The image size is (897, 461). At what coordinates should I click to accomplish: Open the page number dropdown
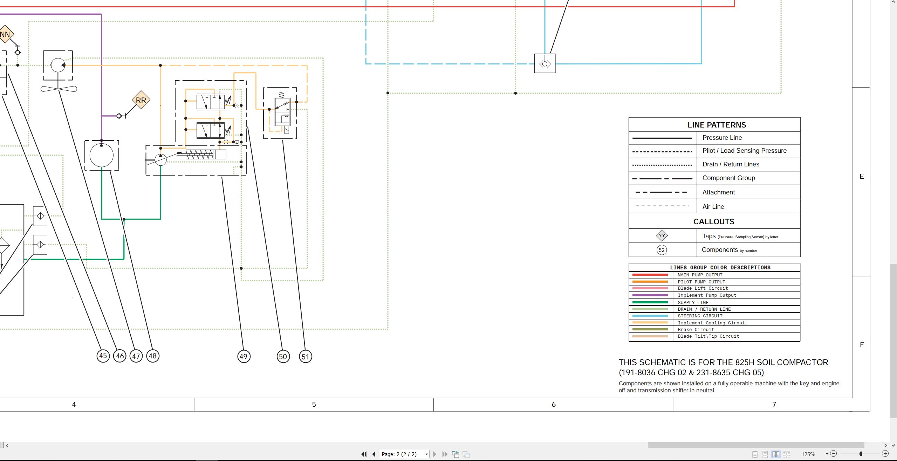point(426,454)
